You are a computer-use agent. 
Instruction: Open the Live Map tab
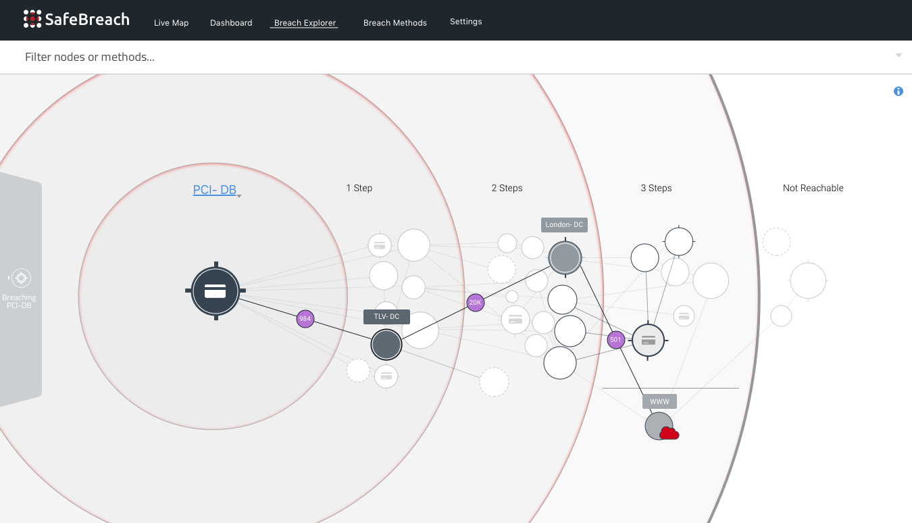click(x=171, y=23)
